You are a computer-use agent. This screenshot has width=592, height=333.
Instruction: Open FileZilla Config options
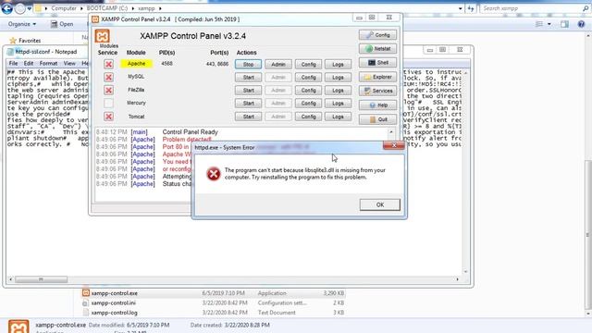coord(308,91)
